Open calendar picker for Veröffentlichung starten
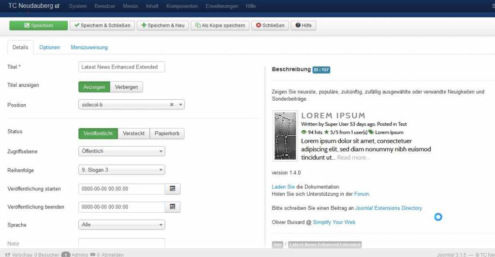The height and width of the screenshot is (257, 495). pos(172,189)
